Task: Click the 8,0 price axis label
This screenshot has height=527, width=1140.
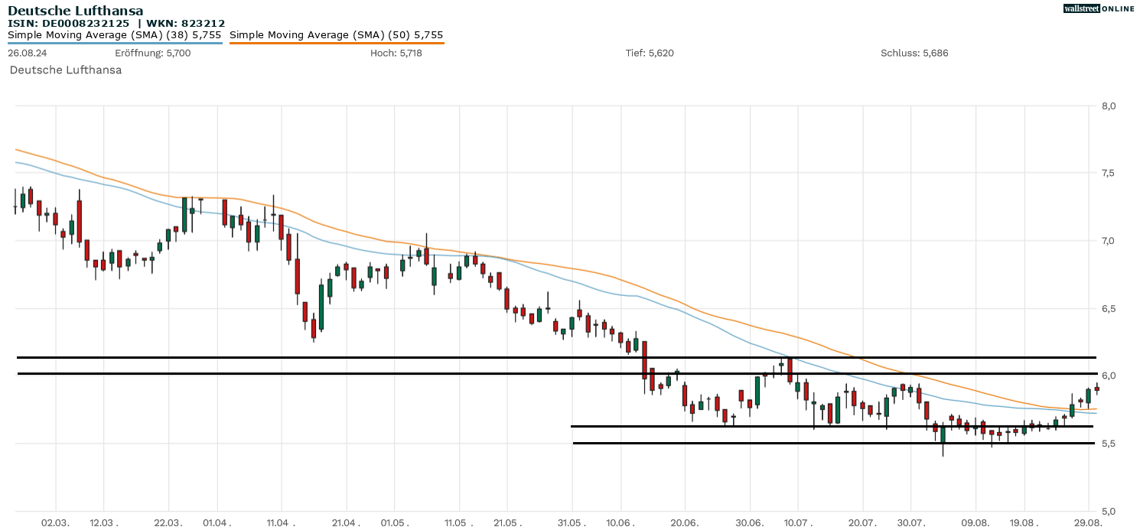Action: (1109, 106)
